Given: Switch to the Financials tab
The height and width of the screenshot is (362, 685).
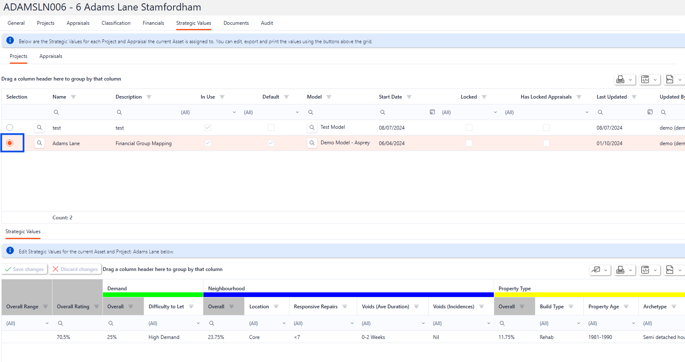Looking at the screenshot, I should point(153,23).
